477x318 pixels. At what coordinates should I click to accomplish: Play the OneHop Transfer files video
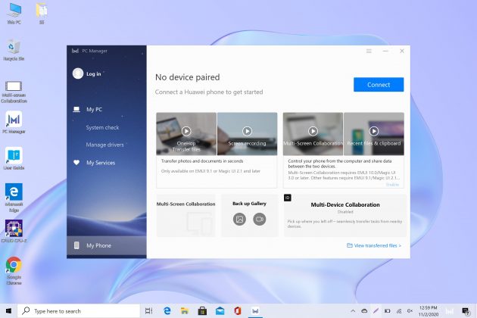186,131
